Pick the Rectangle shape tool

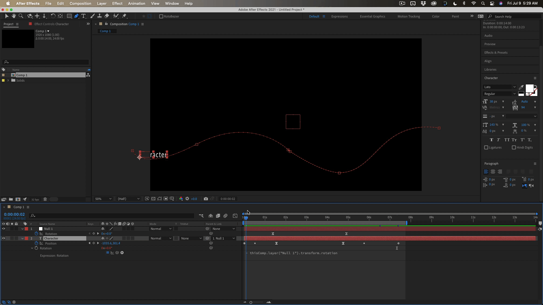(69, 16)
